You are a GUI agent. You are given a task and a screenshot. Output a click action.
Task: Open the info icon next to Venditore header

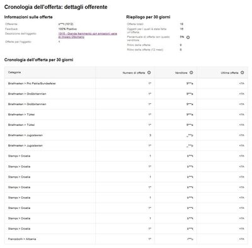191,72
